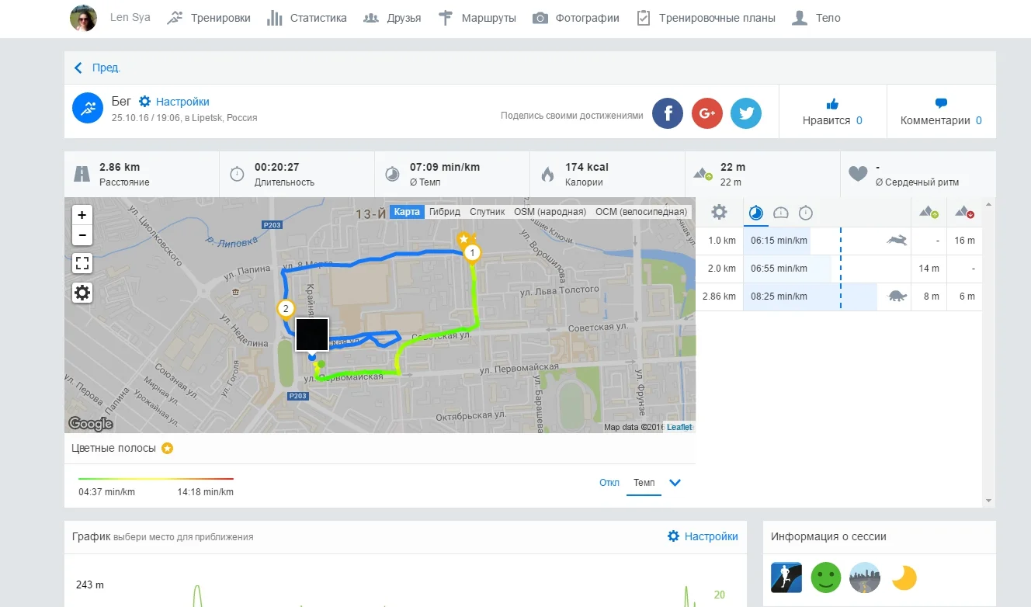Click the heart rate icon
Viewport: 1031px width, 607px height.
point(858,174)
